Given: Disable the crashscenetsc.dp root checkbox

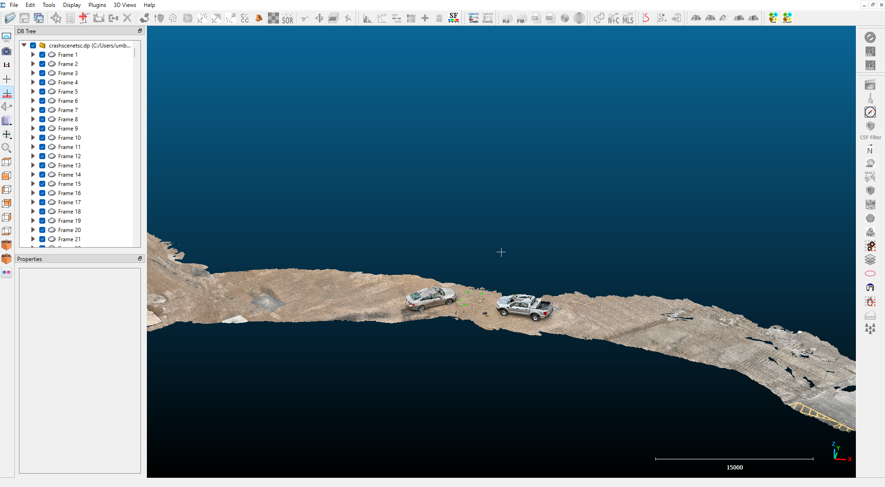Looking at the screenshot, I should (33, 45).
